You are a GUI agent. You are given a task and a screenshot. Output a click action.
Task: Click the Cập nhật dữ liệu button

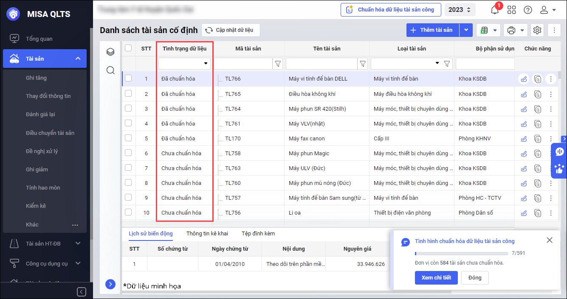231,30
